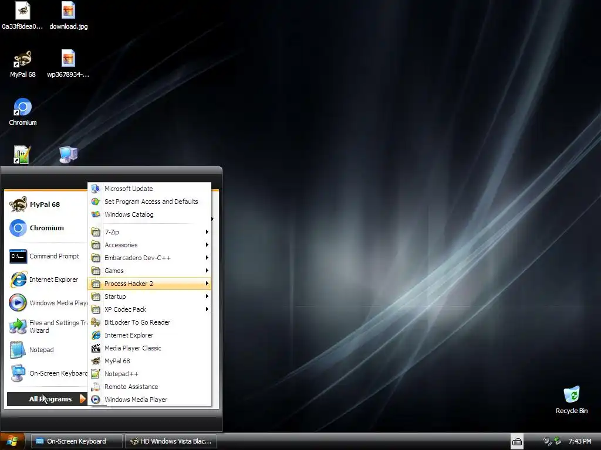Image resolution: width=601 pixels, height=450 pixels.
Task: Expand the Accessories folder submenu
Action: [x=150, y=245]
